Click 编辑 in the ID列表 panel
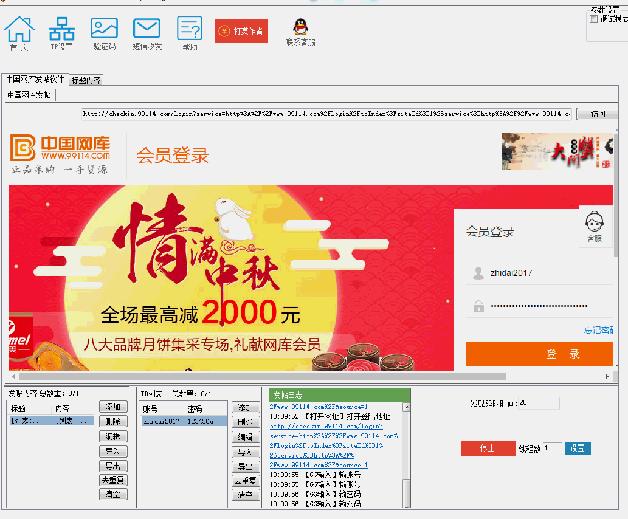This screenshot has width=628, height=519. point(246,437)
